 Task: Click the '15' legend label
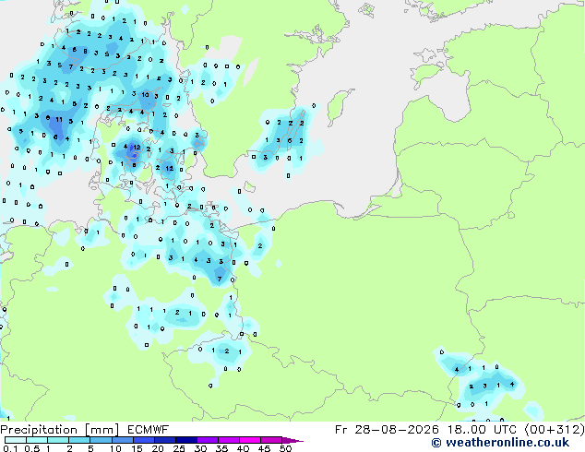tap(137, 448)
